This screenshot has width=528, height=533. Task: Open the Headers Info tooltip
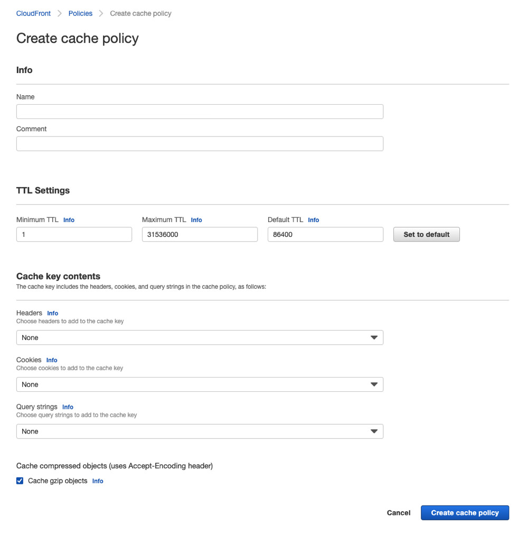tap(52, 313)
